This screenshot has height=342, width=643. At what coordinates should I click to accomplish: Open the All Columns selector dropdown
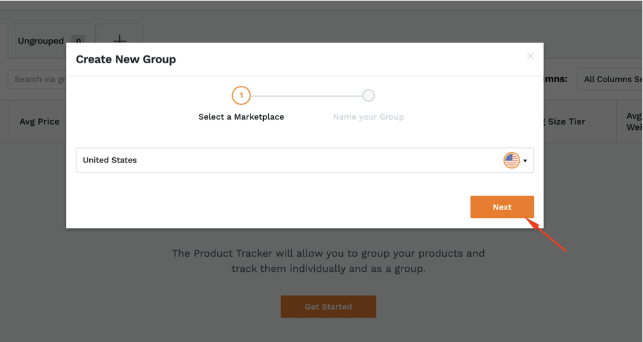coord(610,79)
